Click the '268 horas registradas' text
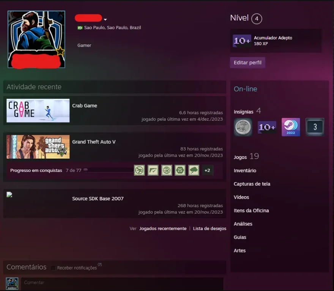The image size is (334, 291). click(200, 206)
